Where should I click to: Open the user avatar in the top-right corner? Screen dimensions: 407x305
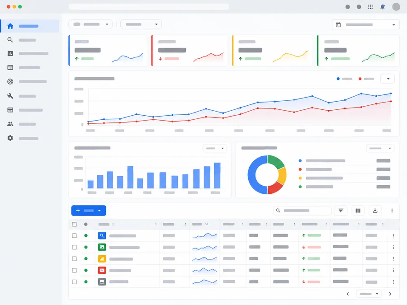[x=396, y=7]
